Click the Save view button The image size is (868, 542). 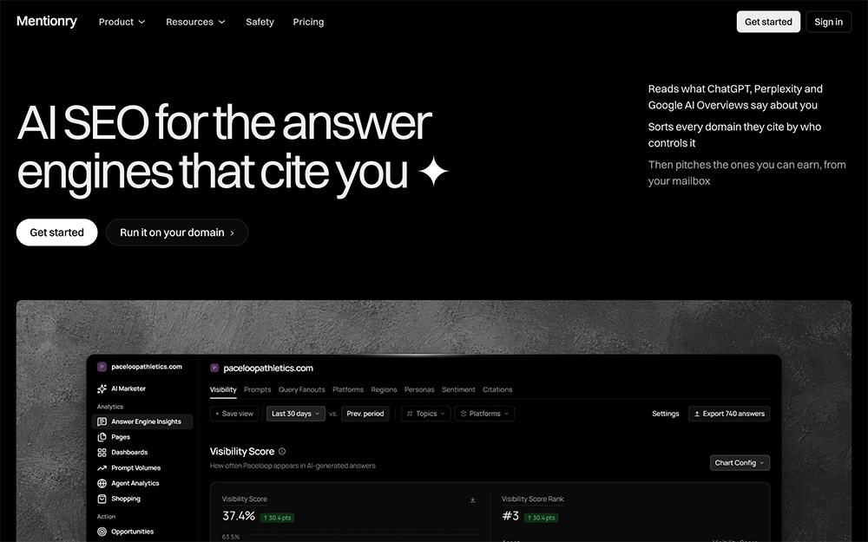pyautogui.click(x=234, y=414)
